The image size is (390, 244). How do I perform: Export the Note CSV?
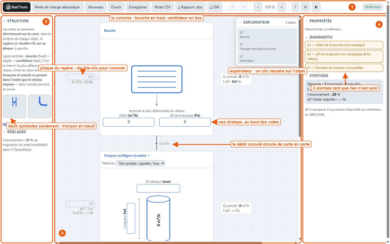tap(162, 7)
